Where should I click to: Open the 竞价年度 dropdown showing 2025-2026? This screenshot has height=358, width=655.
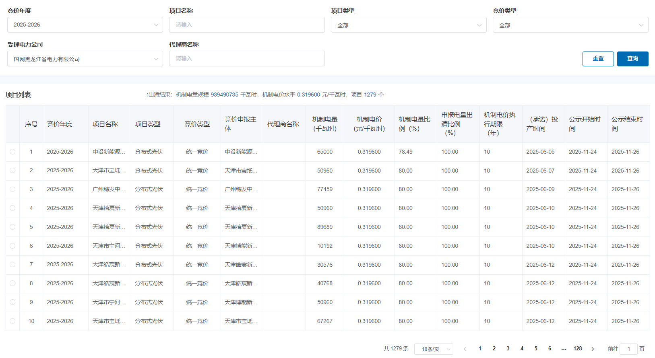pyautogui.click(x=85, y=25)
